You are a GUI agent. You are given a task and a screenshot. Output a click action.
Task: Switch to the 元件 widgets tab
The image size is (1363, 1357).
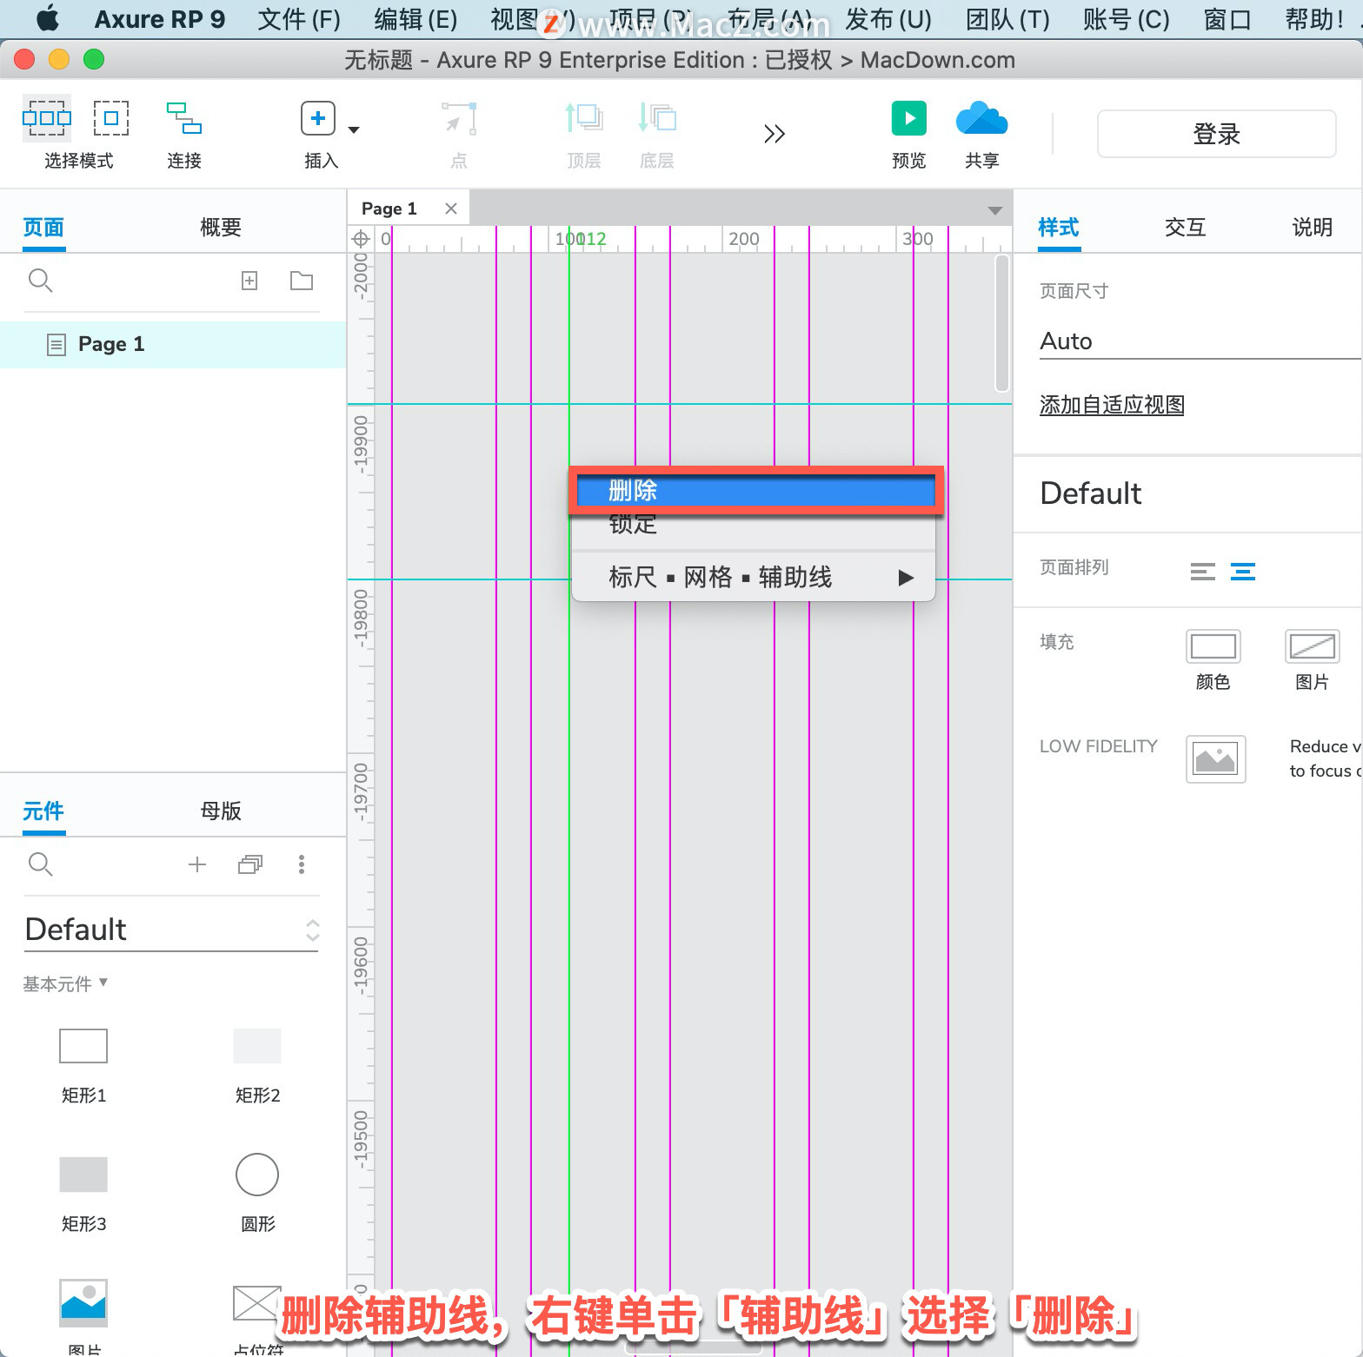pyautogui.click(x=43, y=811)
